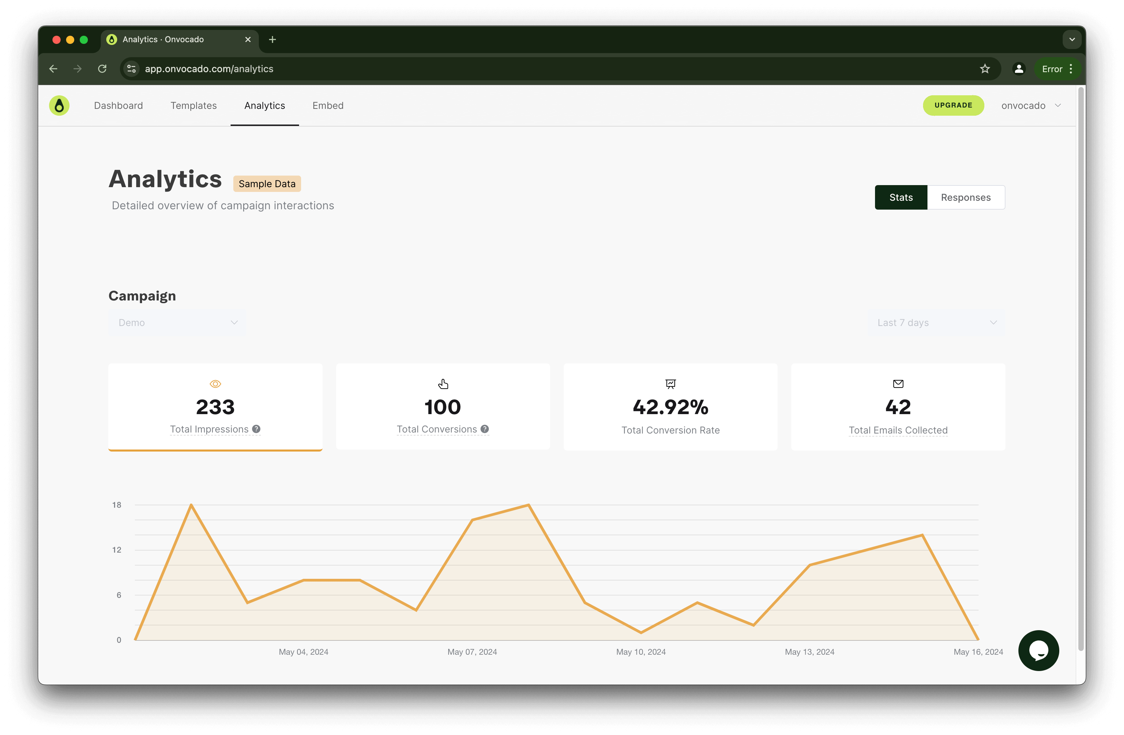
Task: Click the Error button in toolbar
Action: [1057, 69]
